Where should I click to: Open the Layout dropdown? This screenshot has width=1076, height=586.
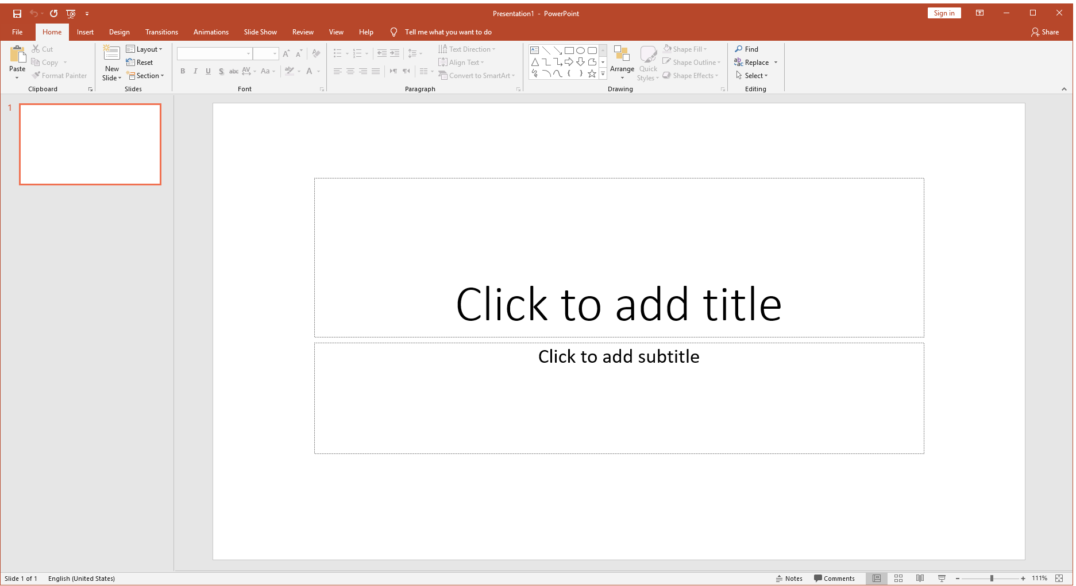pos(145,49)
